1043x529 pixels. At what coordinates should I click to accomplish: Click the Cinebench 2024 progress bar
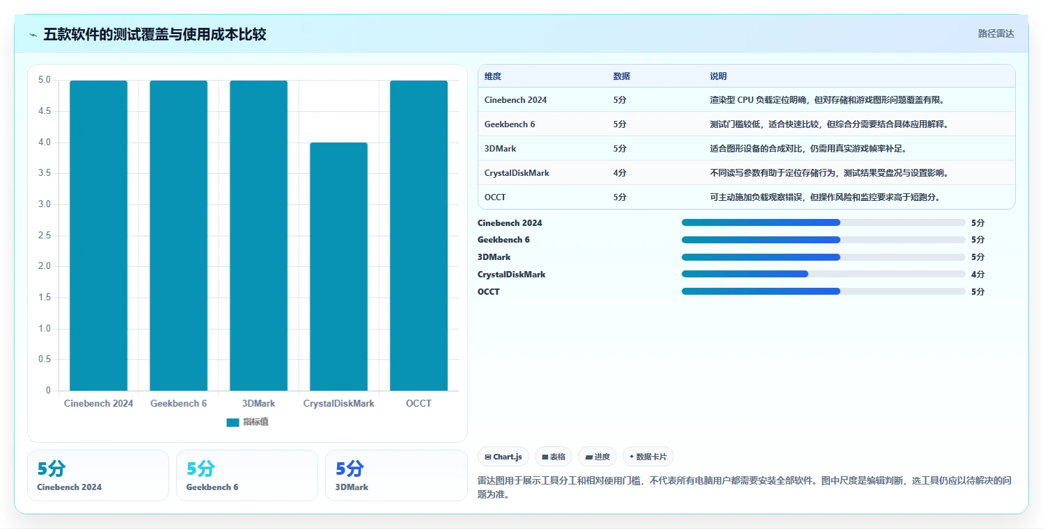[x=824, y=222]
